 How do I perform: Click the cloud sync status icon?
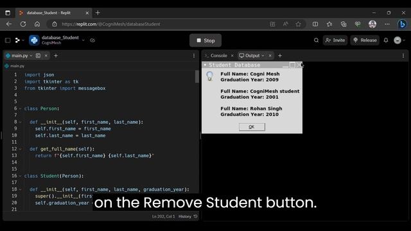click(x=92, y=40)
